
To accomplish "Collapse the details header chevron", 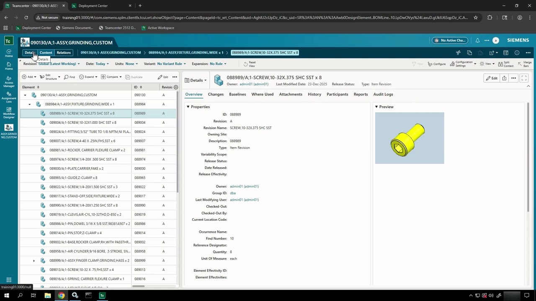I will coord(528,87).
